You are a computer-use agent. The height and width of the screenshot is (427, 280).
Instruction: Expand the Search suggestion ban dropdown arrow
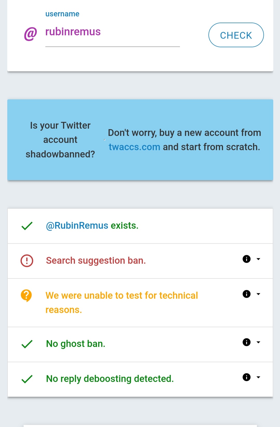click(x=258, y=259)
